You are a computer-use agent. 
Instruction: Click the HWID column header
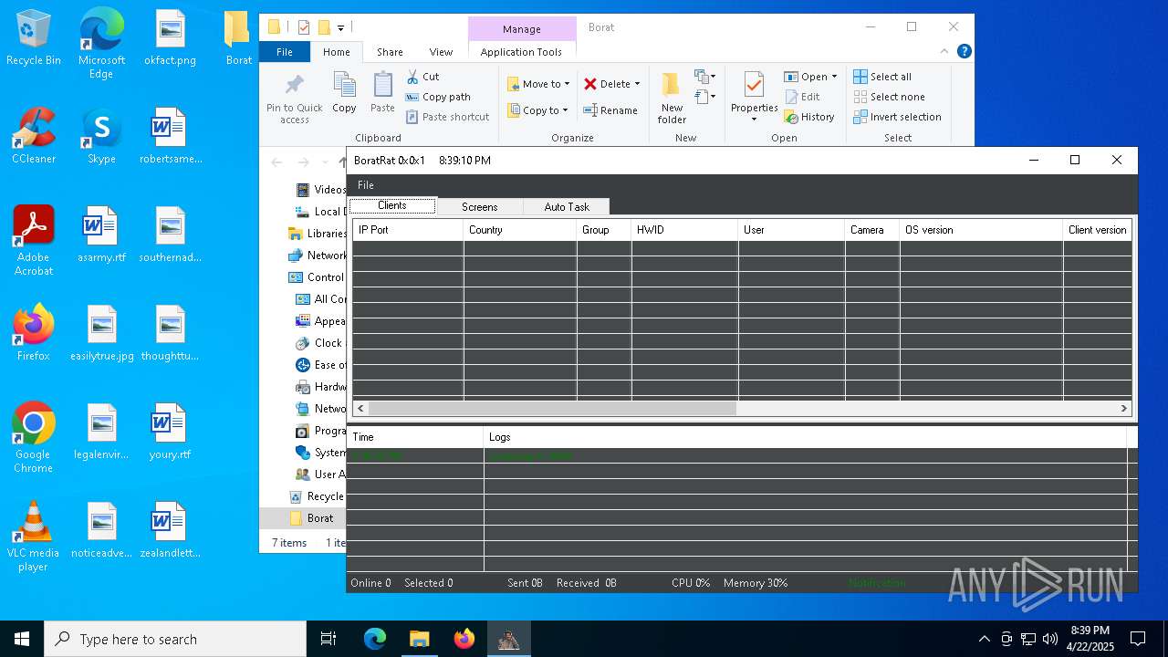coord(684,230)
